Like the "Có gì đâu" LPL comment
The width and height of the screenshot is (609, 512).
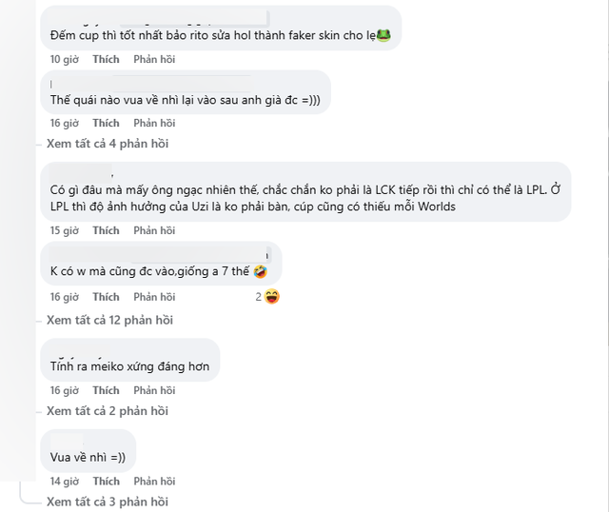click(106, 230)
